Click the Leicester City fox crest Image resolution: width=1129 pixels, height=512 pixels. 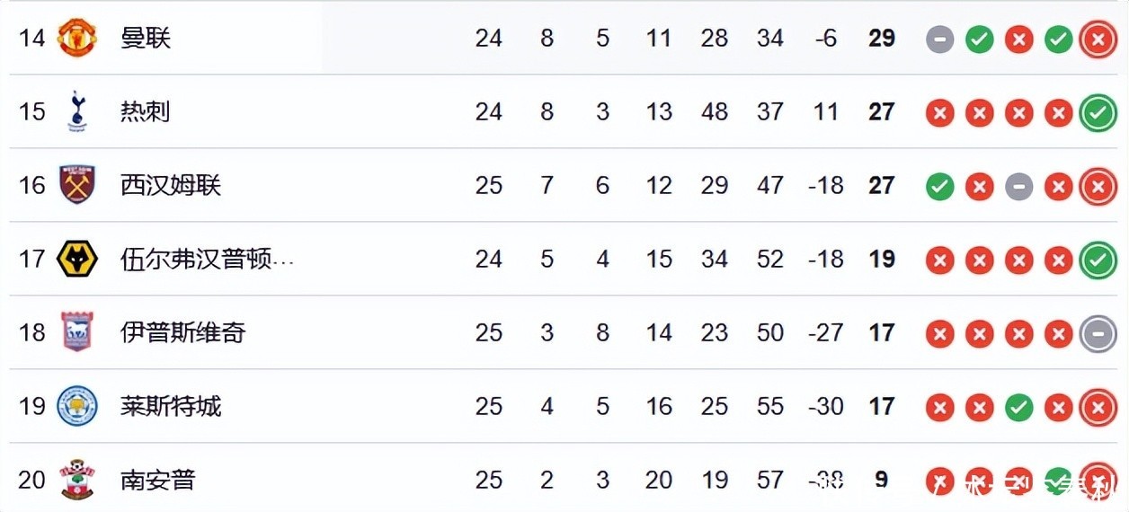point(76,407)
